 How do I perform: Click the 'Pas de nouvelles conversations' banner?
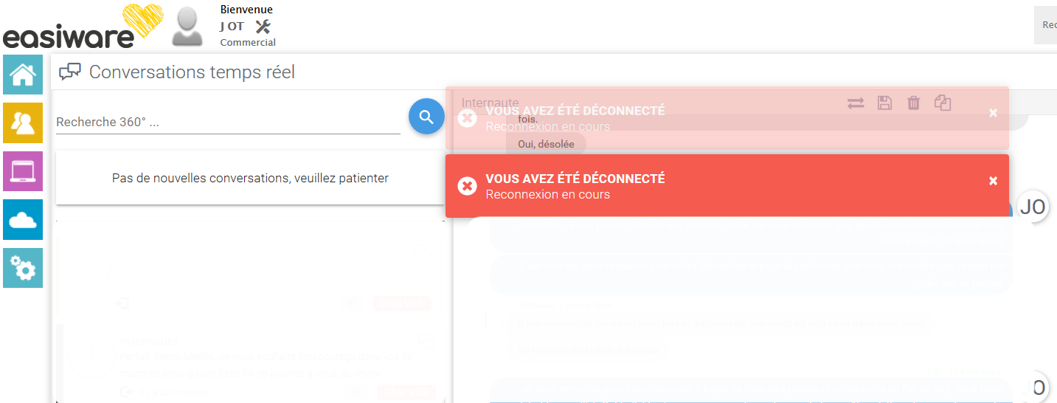250,178
